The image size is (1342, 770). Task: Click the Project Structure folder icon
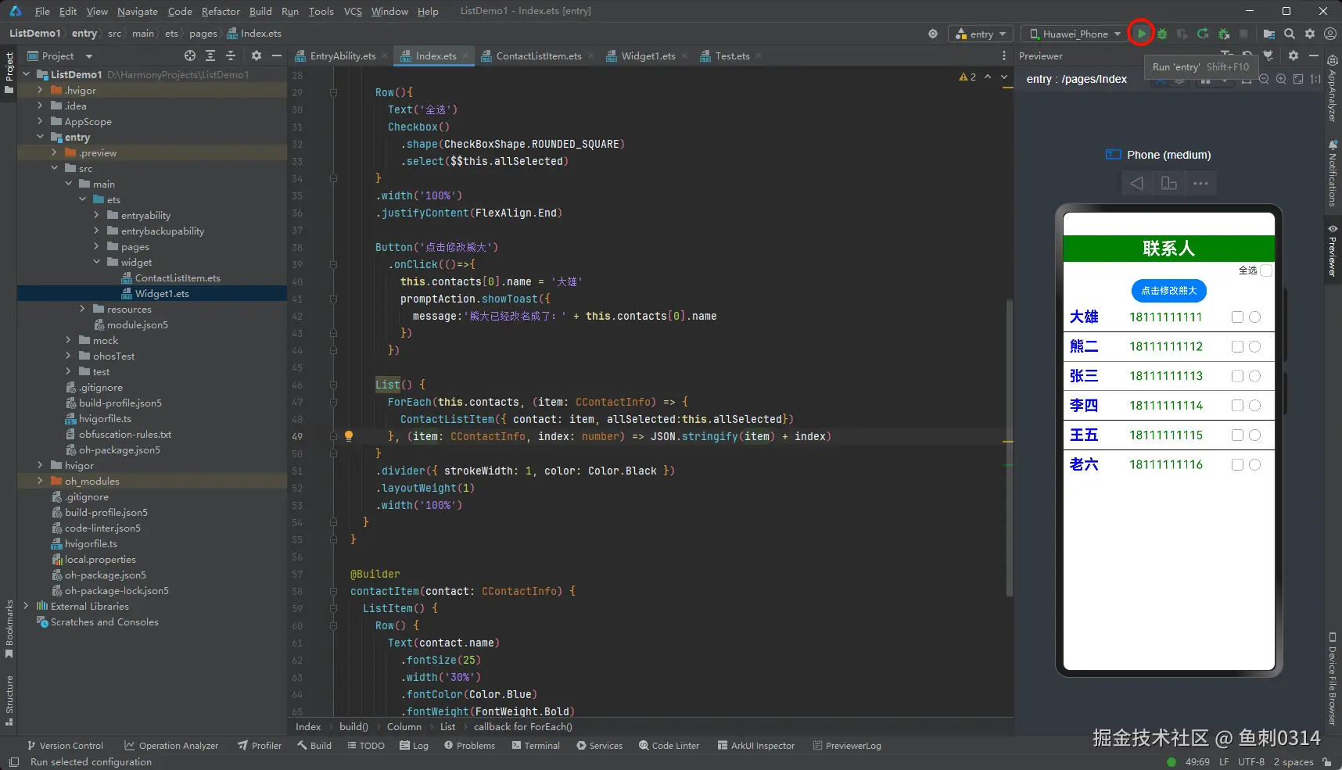(x=1269, y=34)
